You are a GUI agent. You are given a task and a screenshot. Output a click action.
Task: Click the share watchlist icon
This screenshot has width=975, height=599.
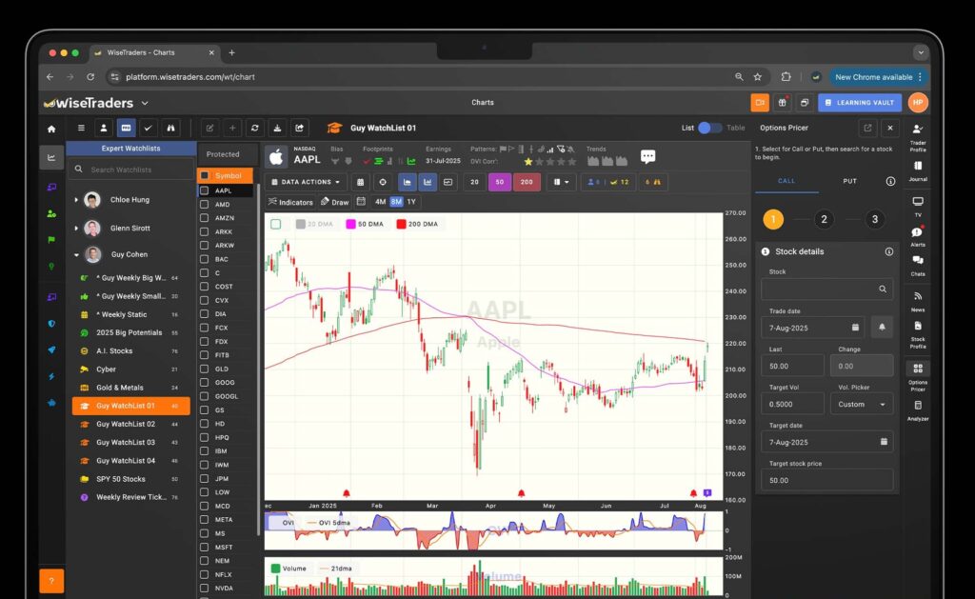tap(299, 129)
